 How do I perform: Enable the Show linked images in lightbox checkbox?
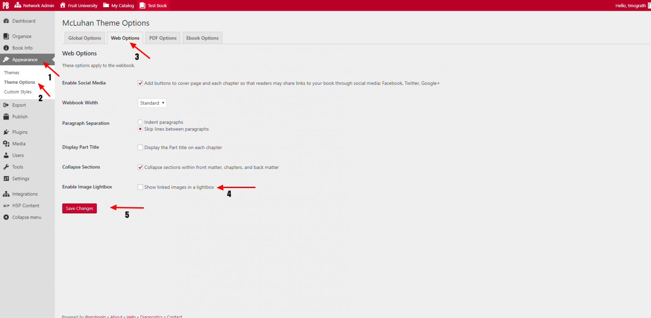140,187
